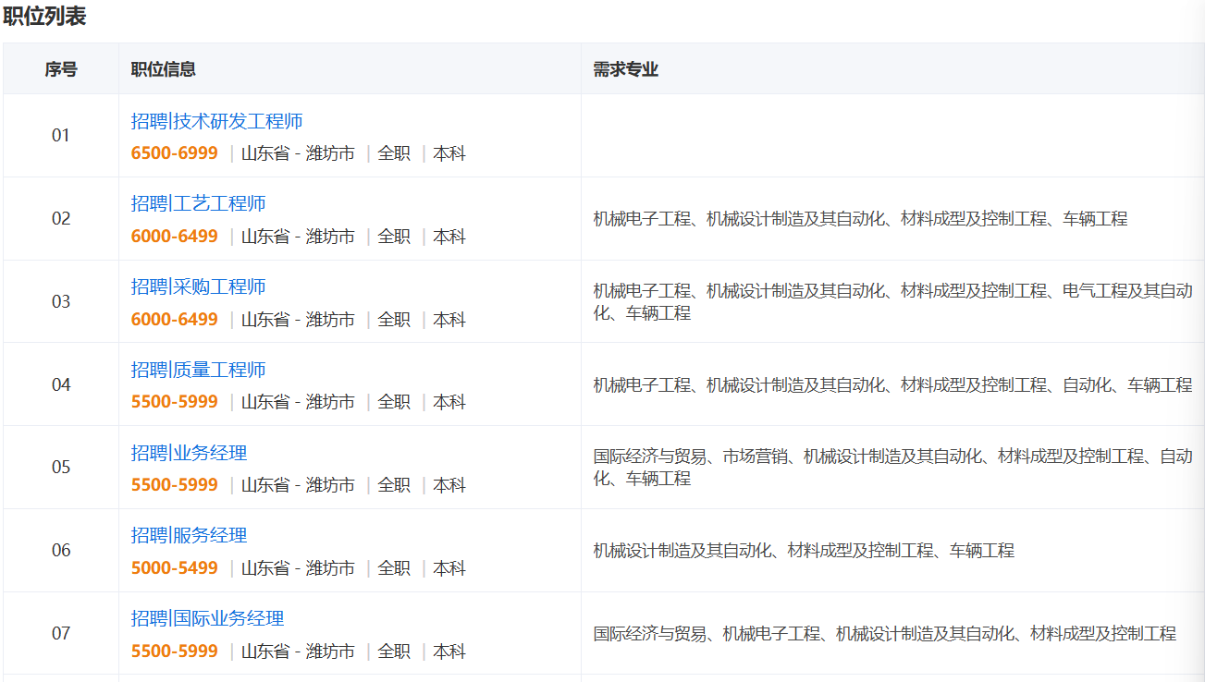Open the 招聘|业务经理 job link

189,453
